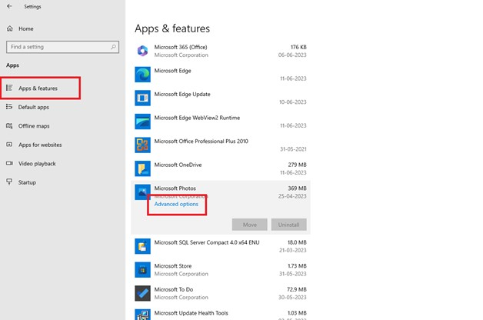Click the 31-05-2021 install date

pyautogui.click(x=293, y=149)
